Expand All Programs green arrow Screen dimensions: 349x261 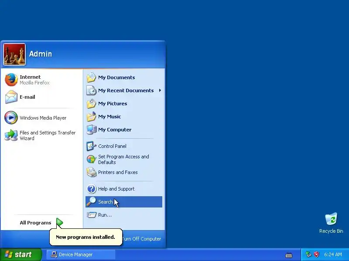tap(59, 223)
